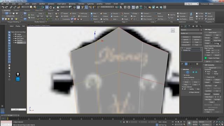Viewport: 224px width, 126px height.
Task: Click the Symmetry modifier button
Action: point(186,37)
